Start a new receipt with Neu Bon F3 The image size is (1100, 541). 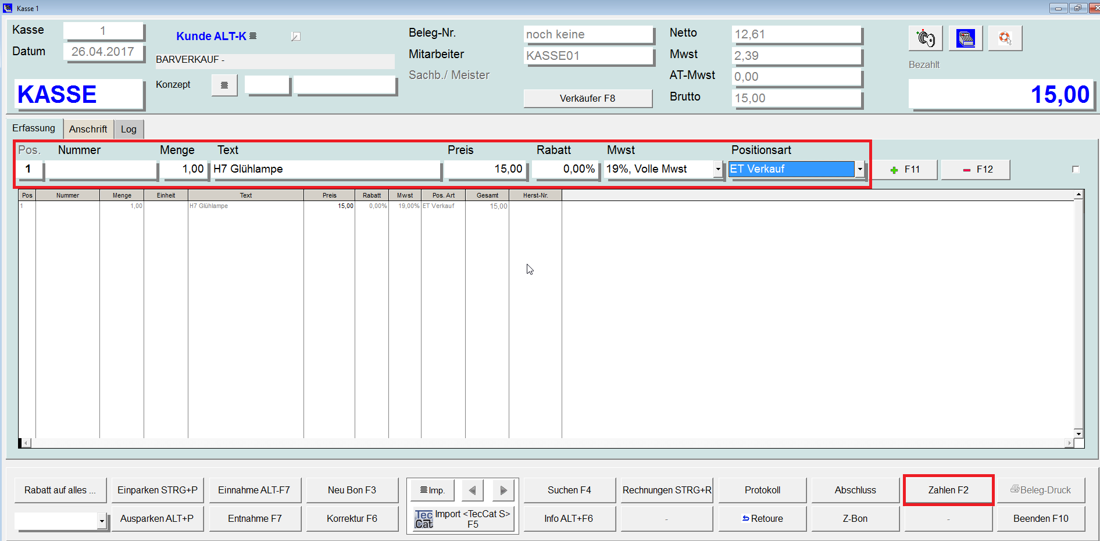pyautogui.click(x=352, y=490)
